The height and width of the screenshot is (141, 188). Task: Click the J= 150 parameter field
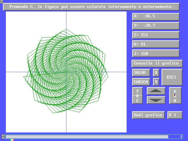(x=156, y=53)
